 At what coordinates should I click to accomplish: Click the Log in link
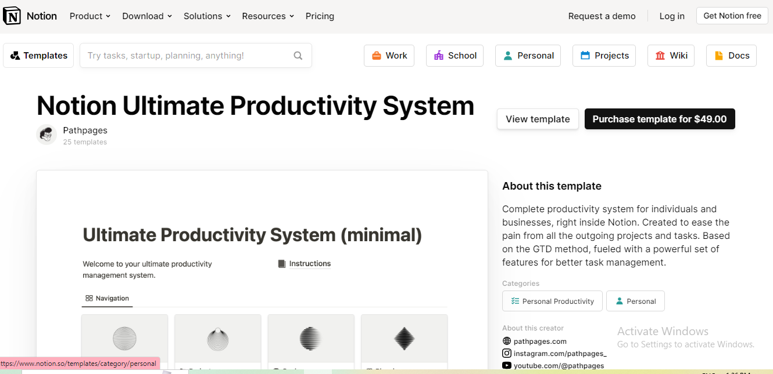(x=672, y=16)
